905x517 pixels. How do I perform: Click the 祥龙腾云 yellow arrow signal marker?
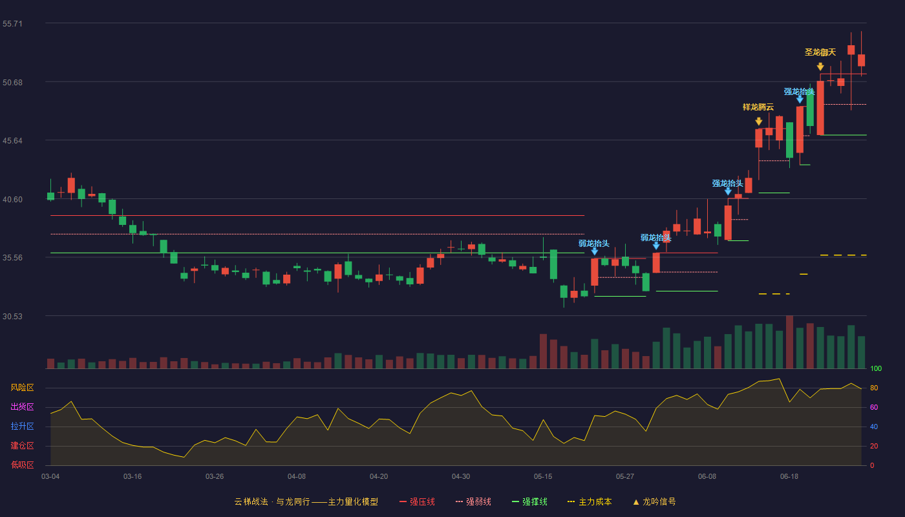[x=758, y=121]
